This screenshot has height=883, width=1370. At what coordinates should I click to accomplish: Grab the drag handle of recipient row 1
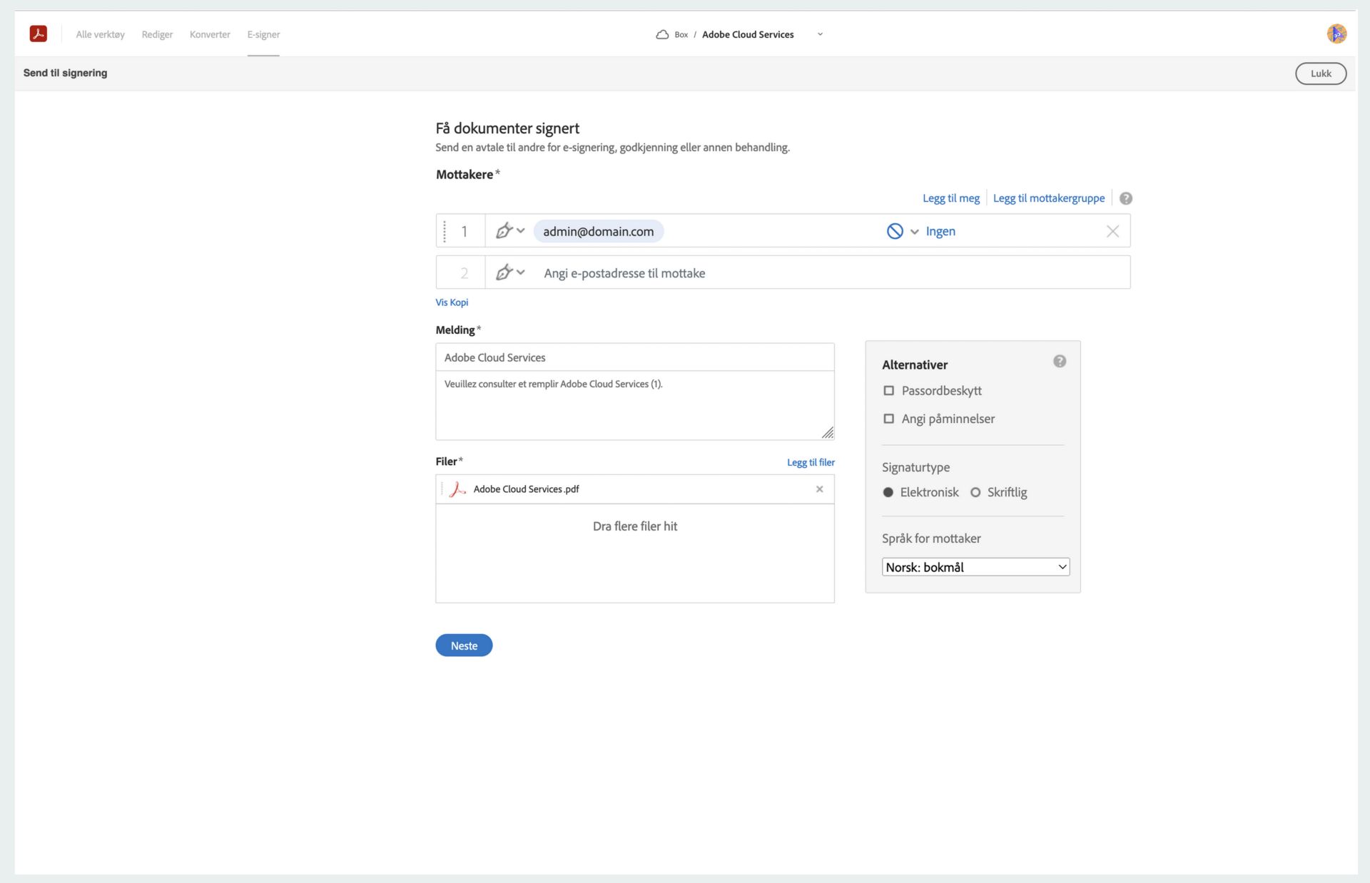(445, 231)
